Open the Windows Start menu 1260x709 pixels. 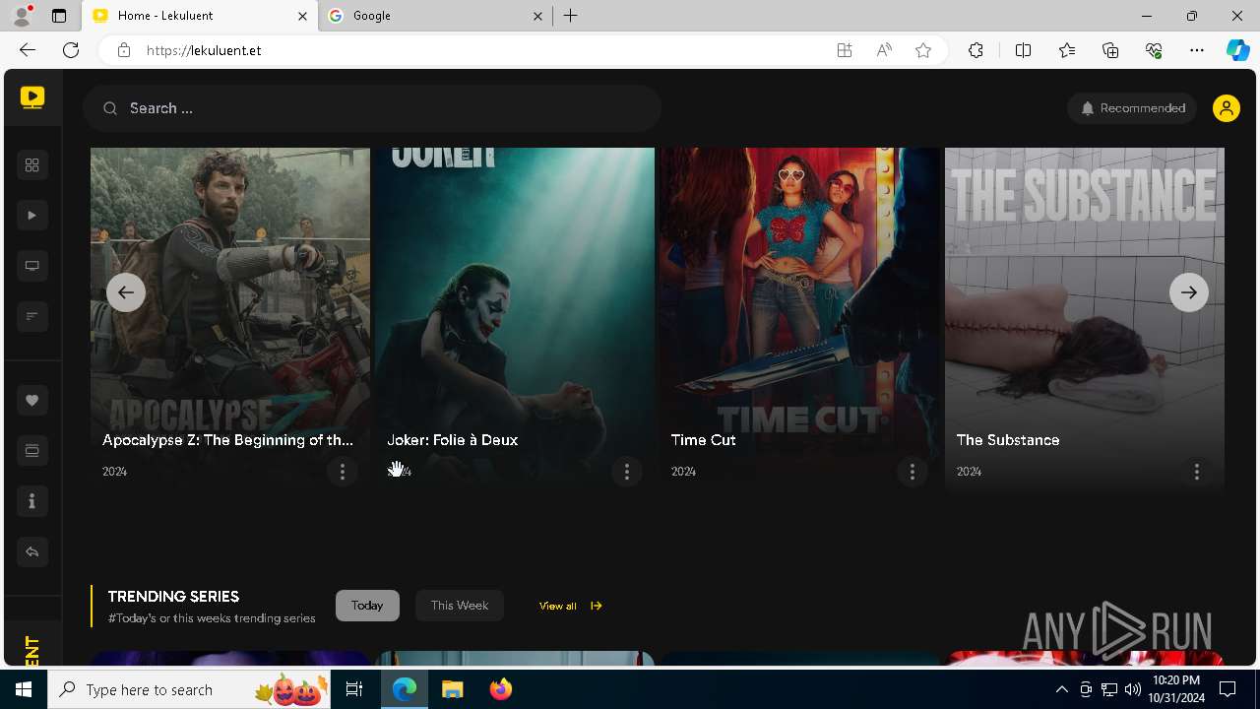pyautogui.click(x=24, y=689)
